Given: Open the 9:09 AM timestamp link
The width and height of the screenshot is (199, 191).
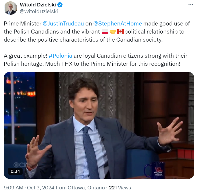Looking at the screenshot, I should [x=13, y=188].
